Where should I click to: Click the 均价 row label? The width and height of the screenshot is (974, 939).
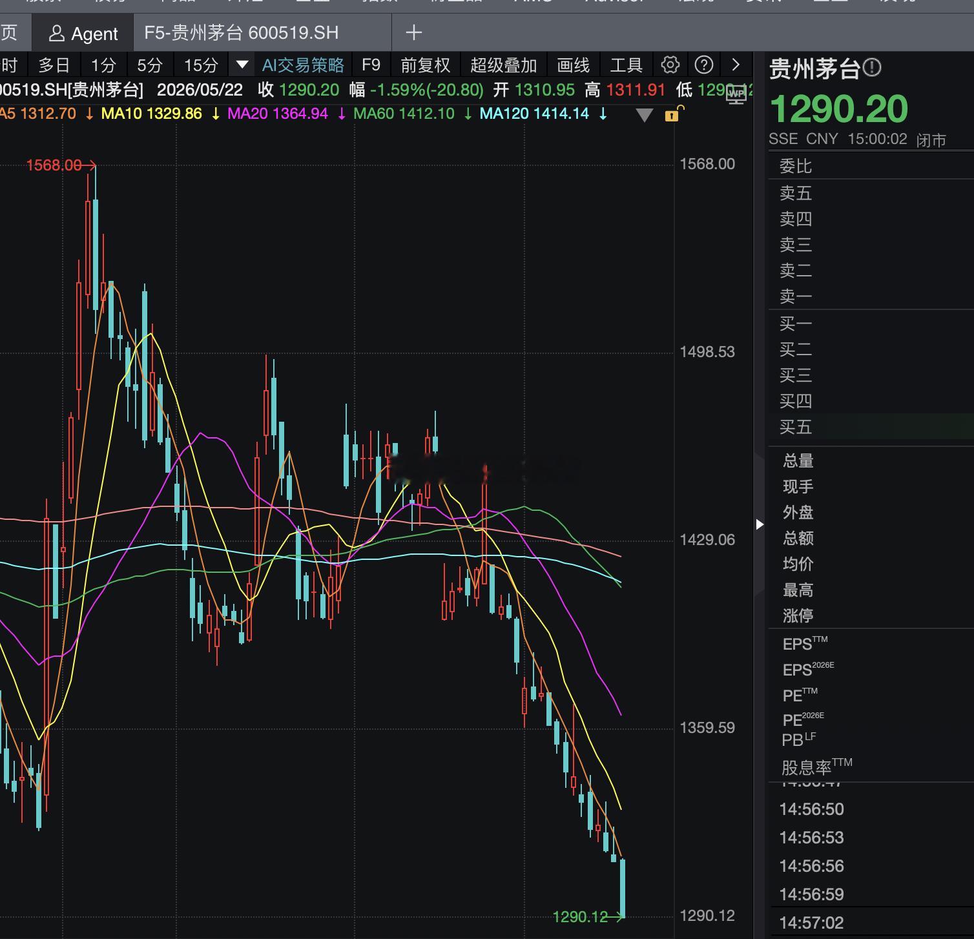coord(798,564)
